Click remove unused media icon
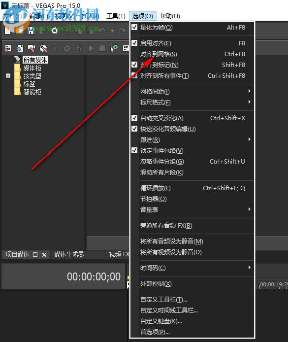This screenshot has width=288, height=342. click(x=8, y=48)
